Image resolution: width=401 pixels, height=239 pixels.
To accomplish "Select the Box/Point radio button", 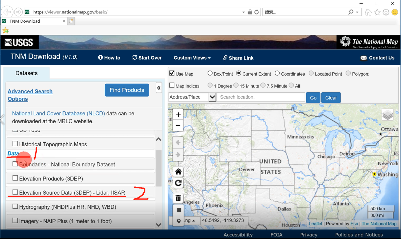I will pos(210,73).
